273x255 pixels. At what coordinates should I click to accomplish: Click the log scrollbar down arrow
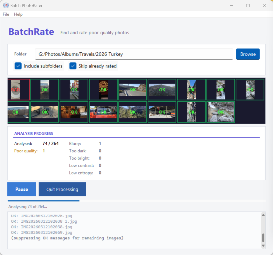263,246
